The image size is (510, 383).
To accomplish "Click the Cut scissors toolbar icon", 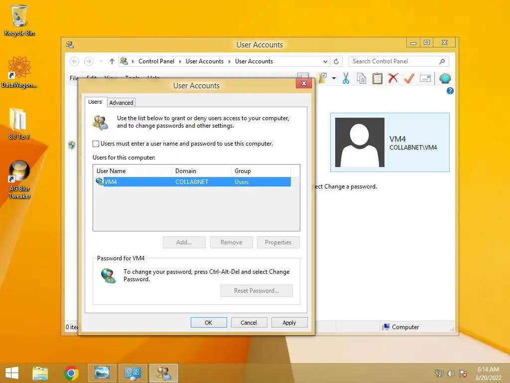I will click(x=346, y=78).
